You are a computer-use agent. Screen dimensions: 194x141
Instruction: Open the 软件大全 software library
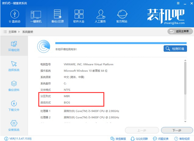tap(79, 16)
